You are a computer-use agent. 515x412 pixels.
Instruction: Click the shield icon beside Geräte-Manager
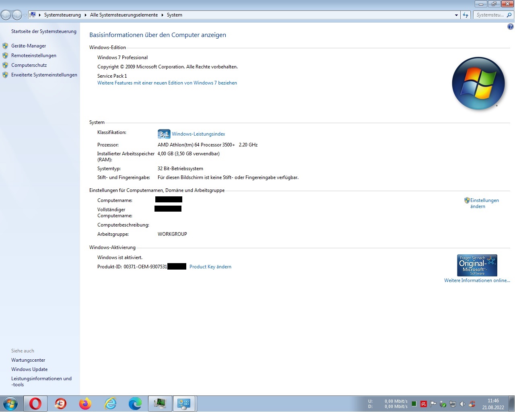pyautogui.click(x=5, y=46)
